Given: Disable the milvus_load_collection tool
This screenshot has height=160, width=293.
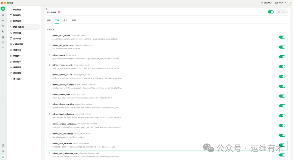Looking at the screenshot, I should [282, 116].
